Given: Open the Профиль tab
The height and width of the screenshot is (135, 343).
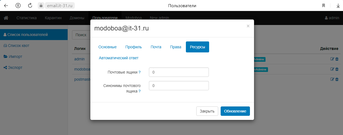Looking at the screenshot, I should pos(134,47).
